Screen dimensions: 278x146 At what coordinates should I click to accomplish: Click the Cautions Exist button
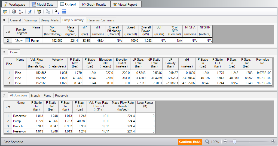(x=190, y=142)
